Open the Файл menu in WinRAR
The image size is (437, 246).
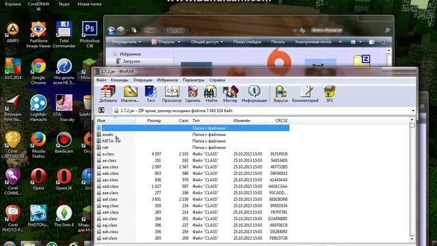click(101, 80)
